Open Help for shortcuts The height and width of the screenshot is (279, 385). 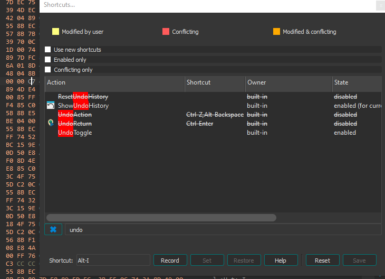[281, 261]
